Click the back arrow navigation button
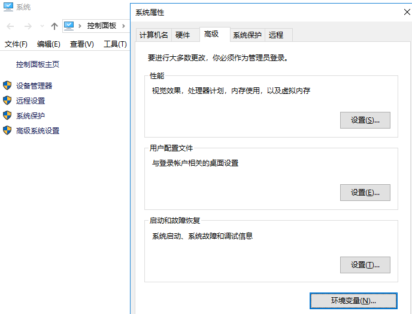 click(x=11, y=26)
